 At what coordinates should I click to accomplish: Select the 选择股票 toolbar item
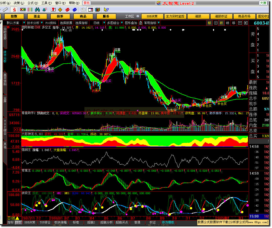(x=66, y=23)
